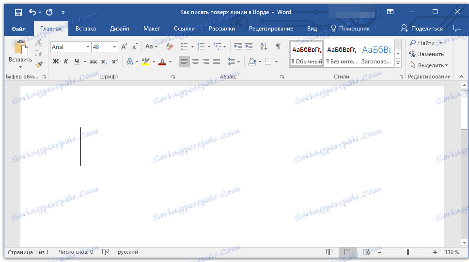Switch to the Дизайн tab
The image size is (469, 262).
click(119, 29)
